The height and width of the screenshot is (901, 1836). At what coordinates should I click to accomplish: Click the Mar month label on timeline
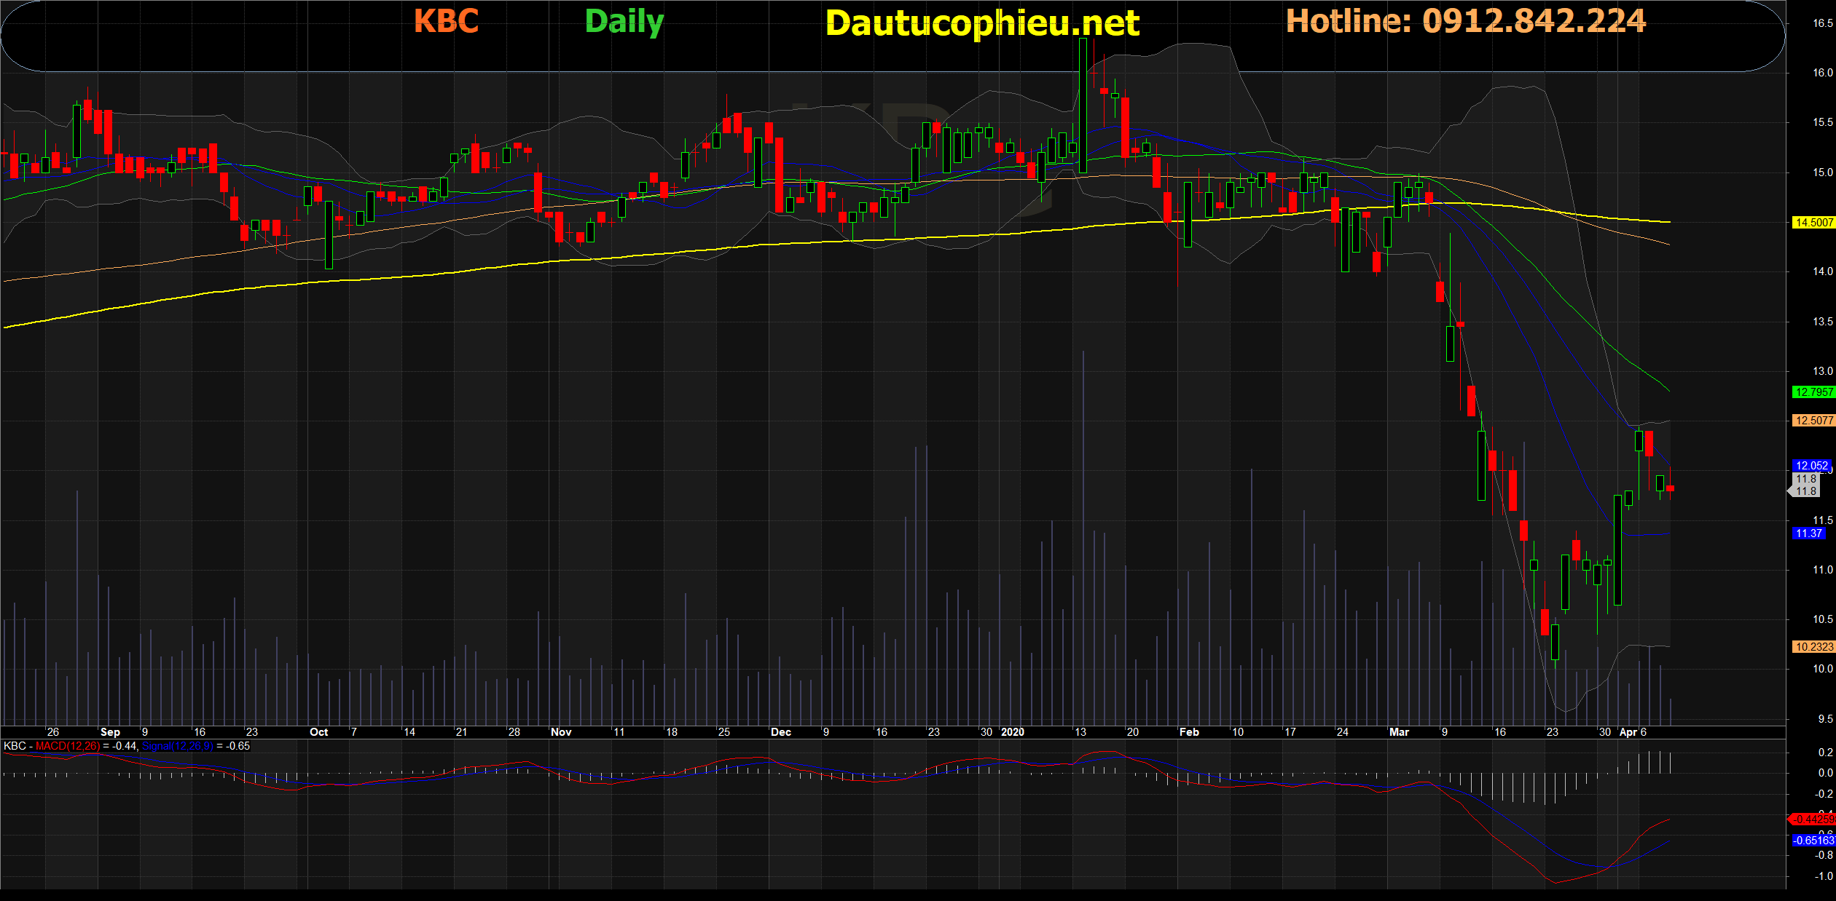point(1399,732)
